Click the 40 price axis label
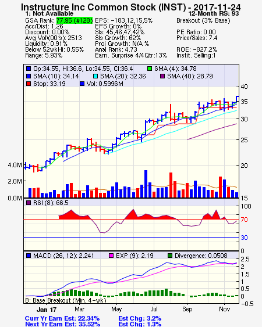 244,87
